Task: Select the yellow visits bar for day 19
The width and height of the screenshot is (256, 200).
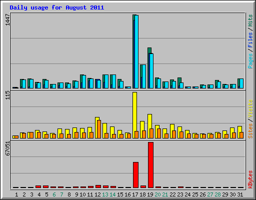Action: click(x=149, y=126)
